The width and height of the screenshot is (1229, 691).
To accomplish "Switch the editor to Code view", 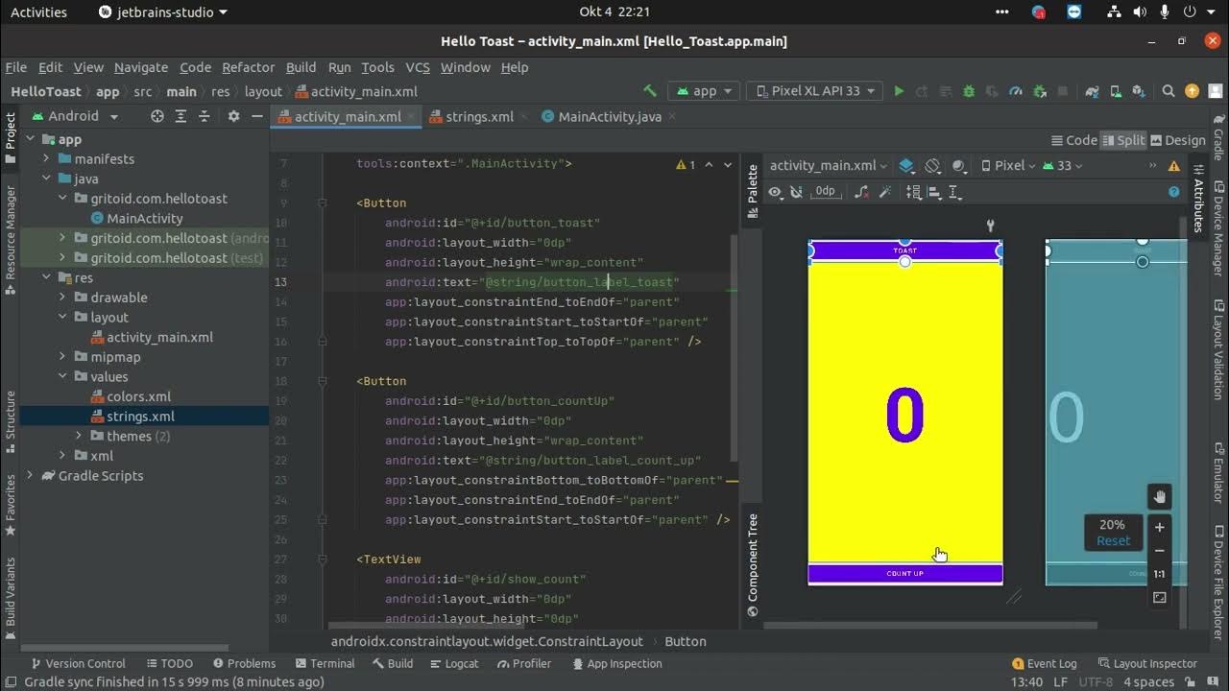I will pyautogui.click(x=1074, y=140).
